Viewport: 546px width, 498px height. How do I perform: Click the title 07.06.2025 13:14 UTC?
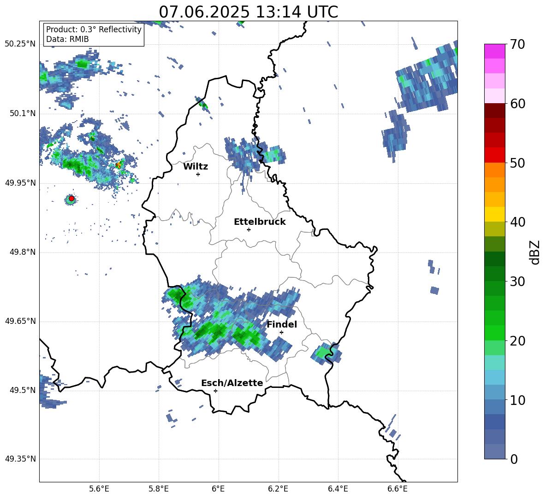[248, 12]
